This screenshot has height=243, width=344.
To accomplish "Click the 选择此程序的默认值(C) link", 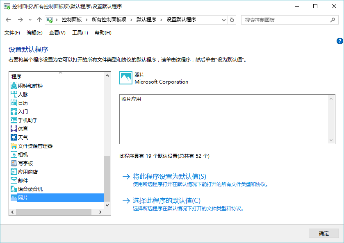I will [166, 200].
